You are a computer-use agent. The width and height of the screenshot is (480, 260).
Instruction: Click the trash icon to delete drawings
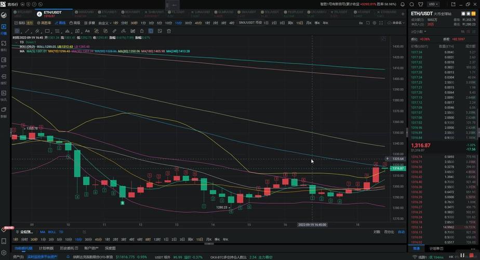169,31
